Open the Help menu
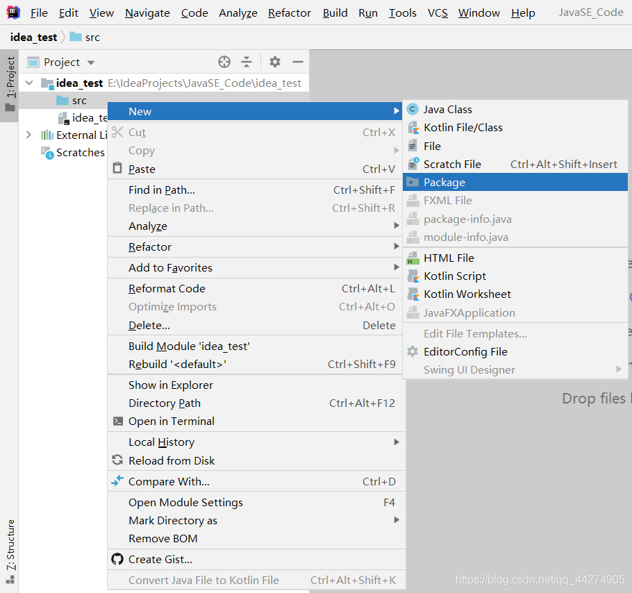Viewport: 632px width, 593px height. 523,13
